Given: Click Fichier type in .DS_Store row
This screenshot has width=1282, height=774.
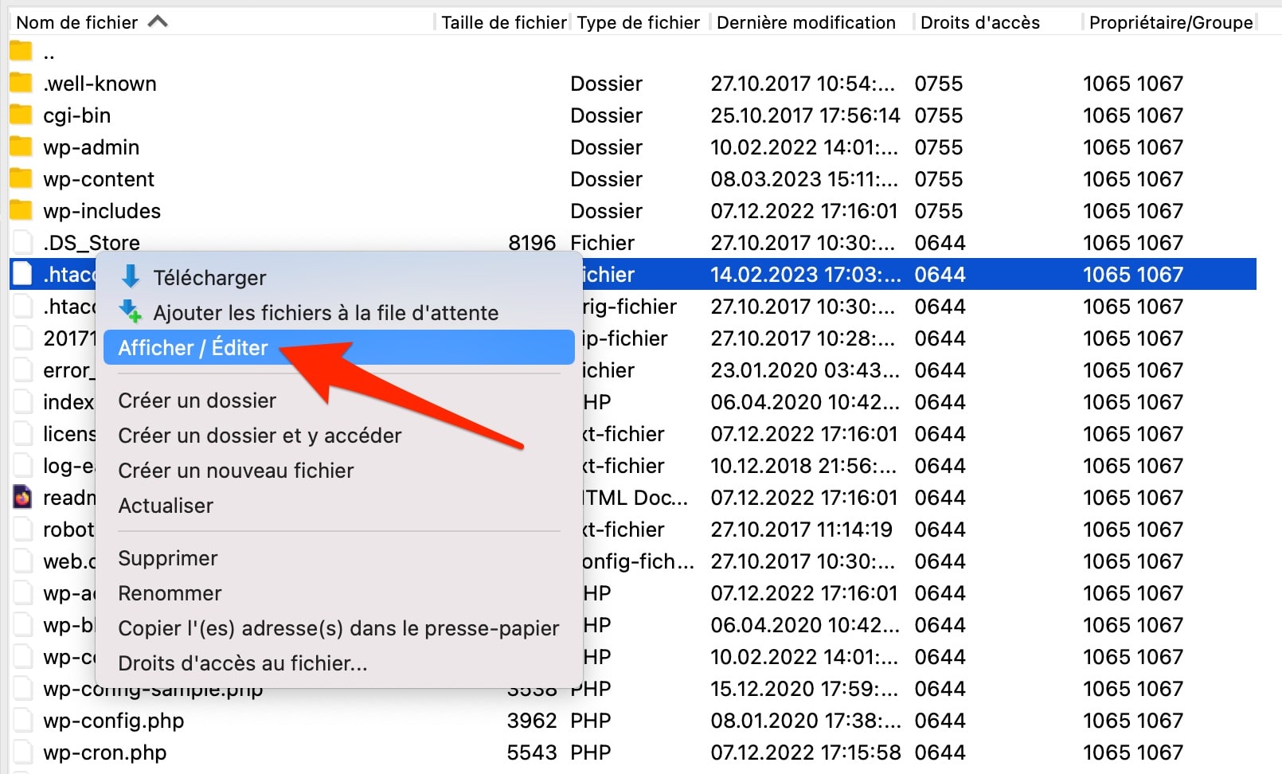Looking at the screenshot, I should [602, 243].
